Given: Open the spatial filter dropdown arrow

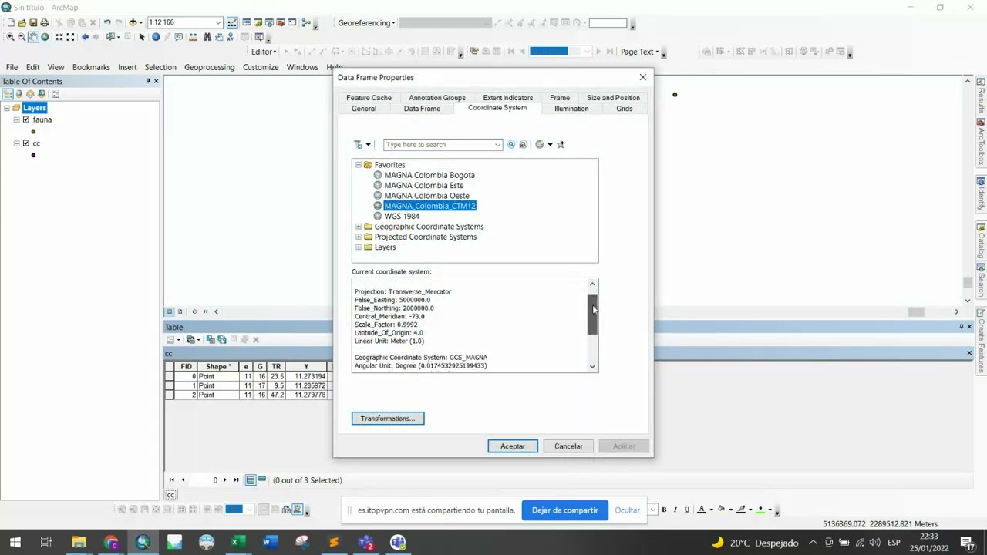Looking at the screenshot, I should coord(369,145).
